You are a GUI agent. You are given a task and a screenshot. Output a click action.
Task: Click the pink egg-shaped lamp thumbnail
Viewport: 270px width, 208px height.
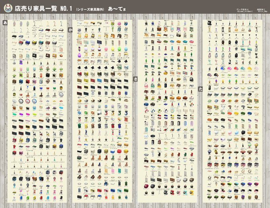pos(106,49)
